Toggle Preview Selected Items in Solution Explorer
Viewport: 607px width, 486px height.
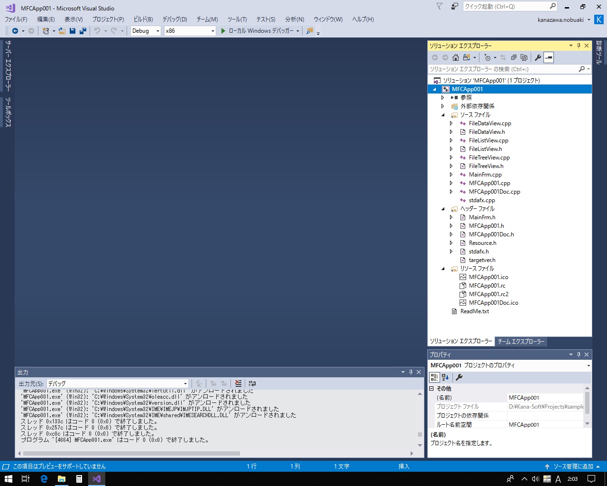pyautogui.click(x=549, y=57)
